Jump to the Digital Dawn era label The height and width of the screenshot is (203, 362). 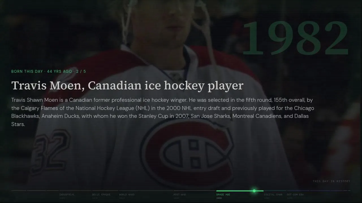click(273, 195)
